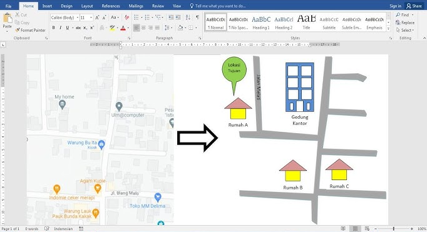
Task: Switch to the Insert tab
Action: tap(47, 6)
